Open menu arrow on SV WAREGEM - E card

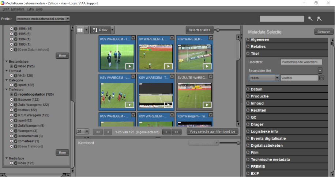point(172,38)
